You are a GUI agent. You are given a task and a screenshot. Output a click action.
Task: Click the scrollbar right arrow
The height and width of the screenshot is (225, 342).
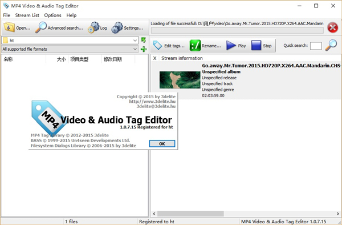338,214
